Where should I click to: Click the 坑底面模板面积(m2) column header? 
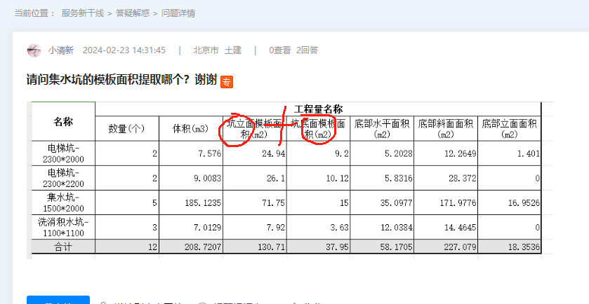point(319,129)
